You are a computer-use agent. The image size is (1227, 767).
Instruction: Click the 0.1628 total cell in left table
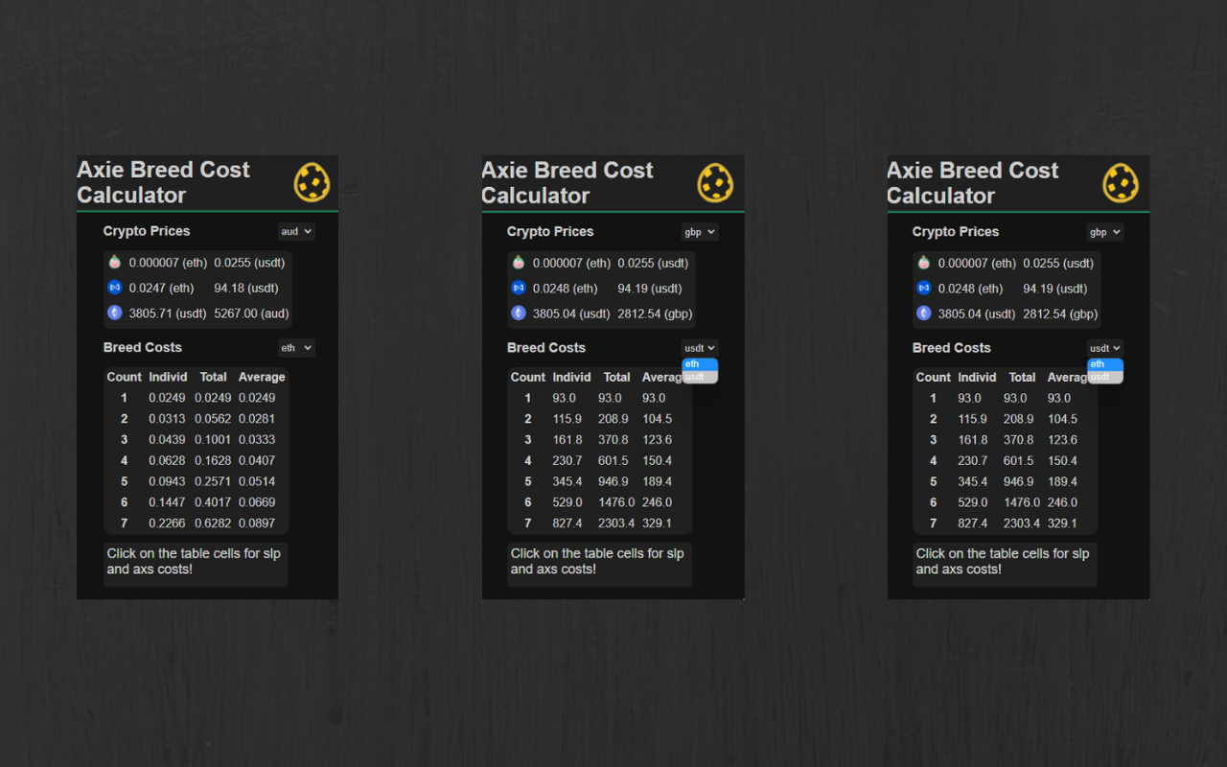point(213,460)
